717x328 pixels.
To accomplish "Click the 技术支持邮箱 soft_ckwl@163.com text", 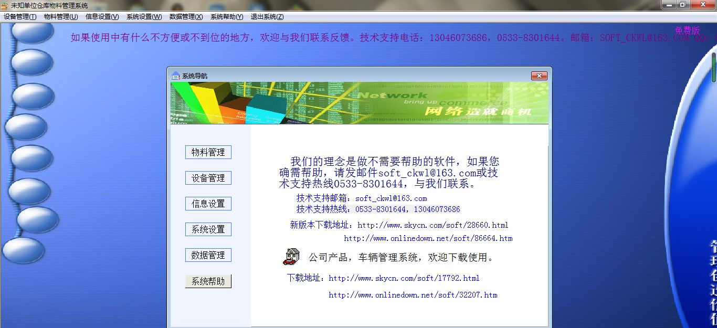I will coord(362,198).
